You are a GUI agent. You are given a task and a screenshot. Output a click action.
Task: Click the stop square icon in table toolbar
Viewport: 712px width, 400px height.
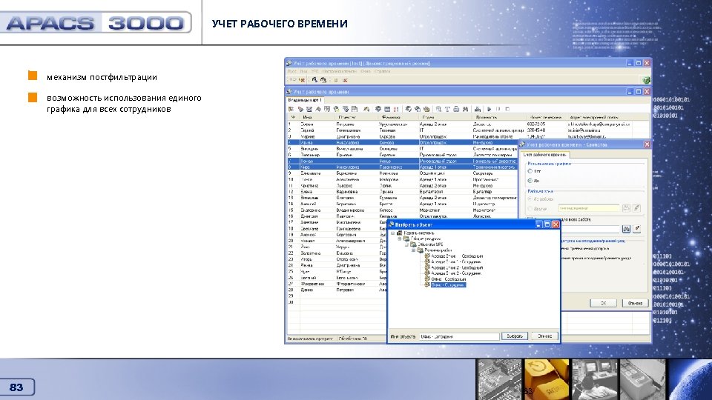click(x=507, y=109)
